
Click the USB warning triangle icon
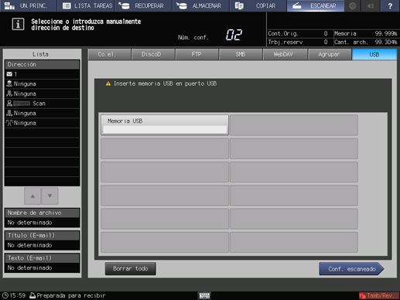108,84
